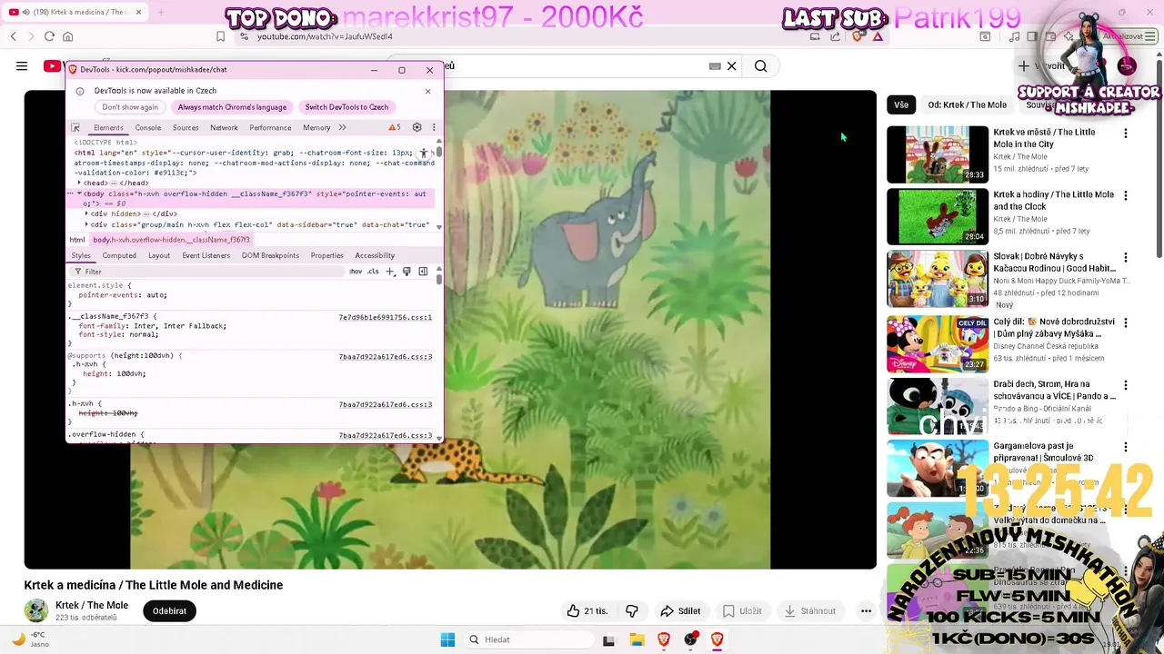Open Krtek ve městě video thumbnail
Image resolution: width=1164 pixels, height=654 pixels.
(x=938, y=154)
